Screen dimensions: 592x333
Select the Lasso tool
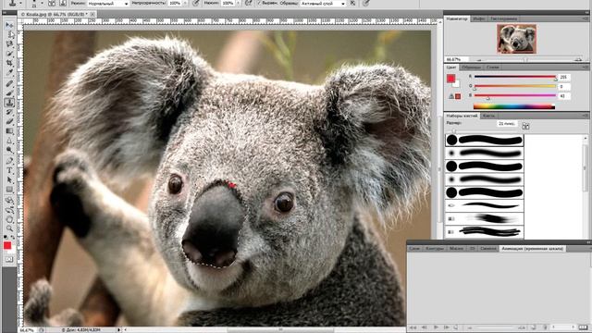click(9, 43)
